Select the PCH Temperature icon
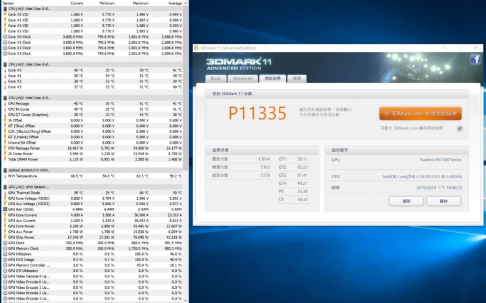Image resolution: width=486 pixels, height=303 pixels. pyautogui.click(x=5, y=176)
